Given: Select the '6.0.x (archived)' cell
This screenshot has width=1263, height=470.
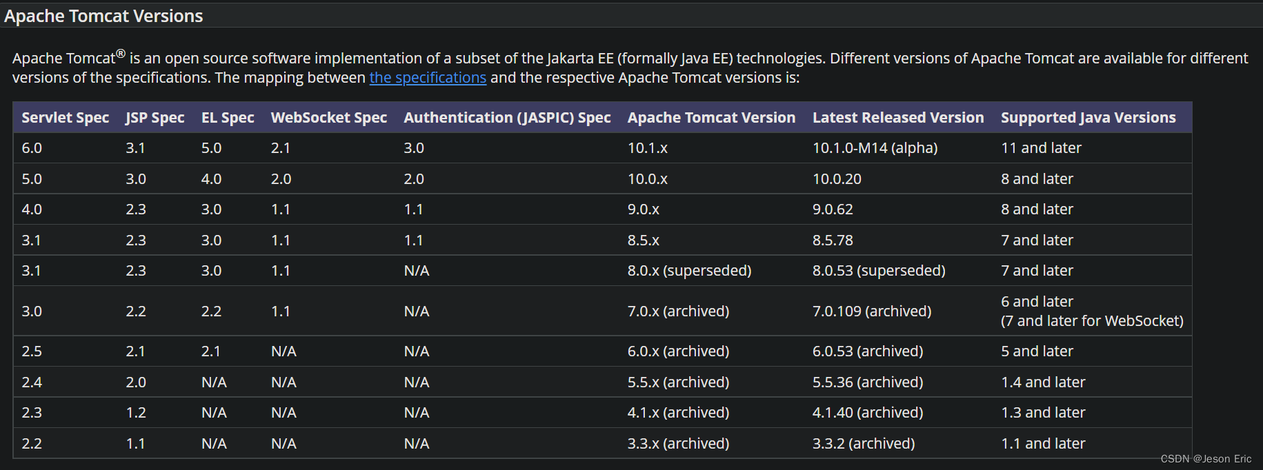Looking at the screenshot, I should pos(679,351).
